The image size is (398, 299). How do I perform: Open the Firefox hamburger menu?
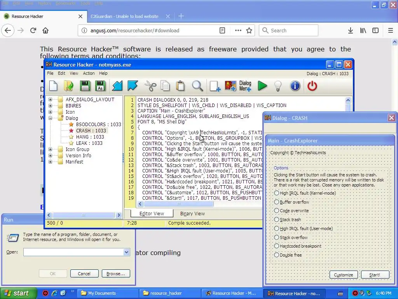click(390, 30)
